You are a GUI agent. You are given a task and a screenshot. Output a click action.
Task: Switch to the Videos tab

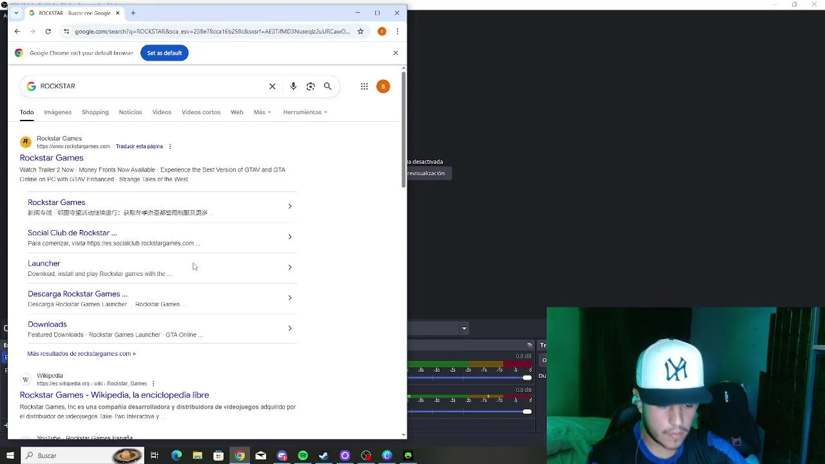click(x=162, y=112)
